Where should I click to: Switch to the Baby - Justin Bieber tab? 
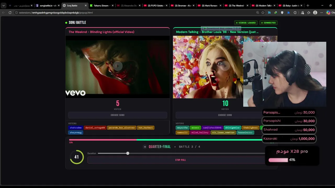pos(291,5)
